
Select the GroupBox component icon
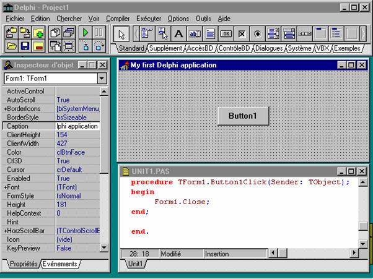pyautogui.click(x=320, y=34)
